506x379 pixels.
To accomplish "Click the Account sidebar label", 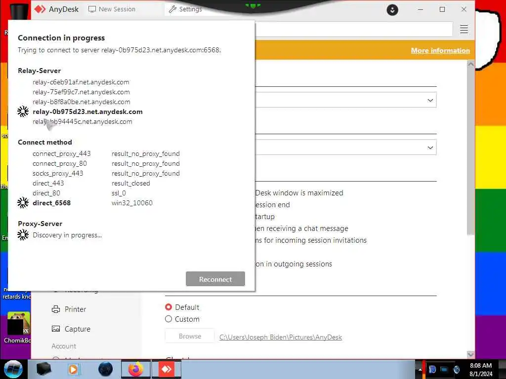I will point(64,346).
